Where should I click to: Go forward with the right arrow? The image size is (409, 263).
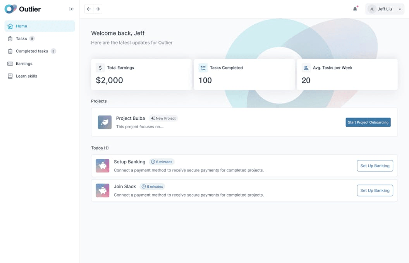coord(98,9)
